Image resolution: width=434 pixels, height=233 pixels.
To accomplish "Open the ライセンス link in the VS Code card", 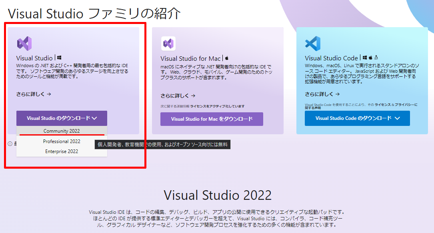I will (383, 105).
